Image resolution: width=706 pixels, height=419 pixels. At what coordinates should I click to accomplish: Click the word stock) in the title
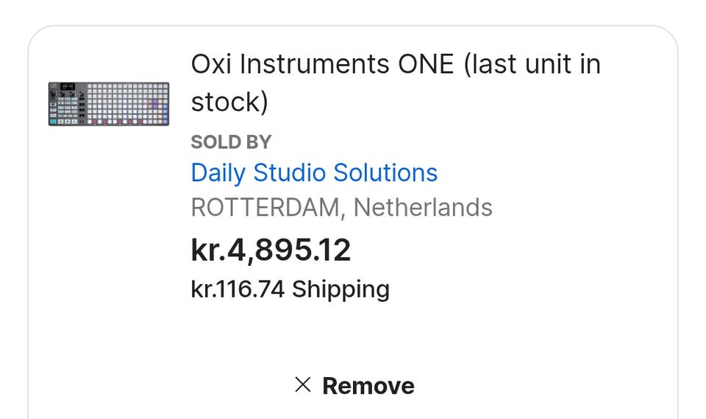tap(229, 102)
